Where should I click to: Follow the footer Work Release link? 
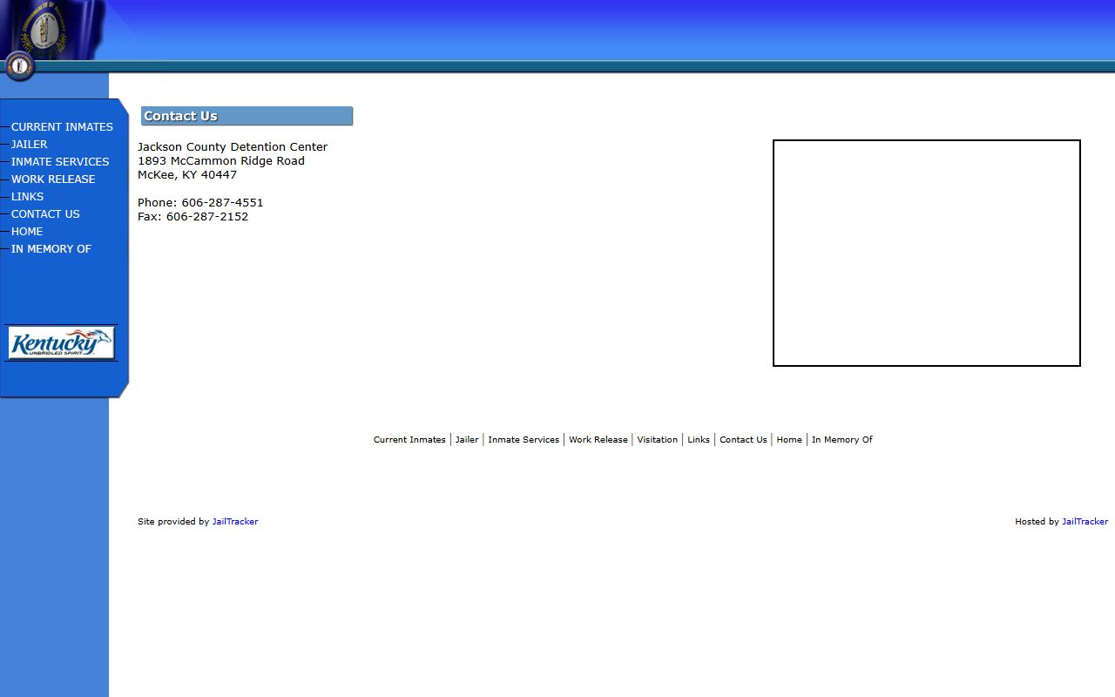(598, 440)
